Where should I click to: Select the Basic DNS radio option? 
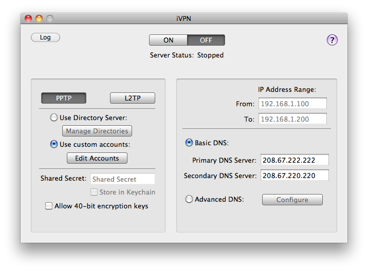pos(189,143)
